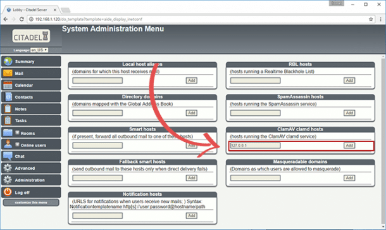Open the Calendar icon in sidebar
The width and height of the screenshot is (386, 230).
8,85
